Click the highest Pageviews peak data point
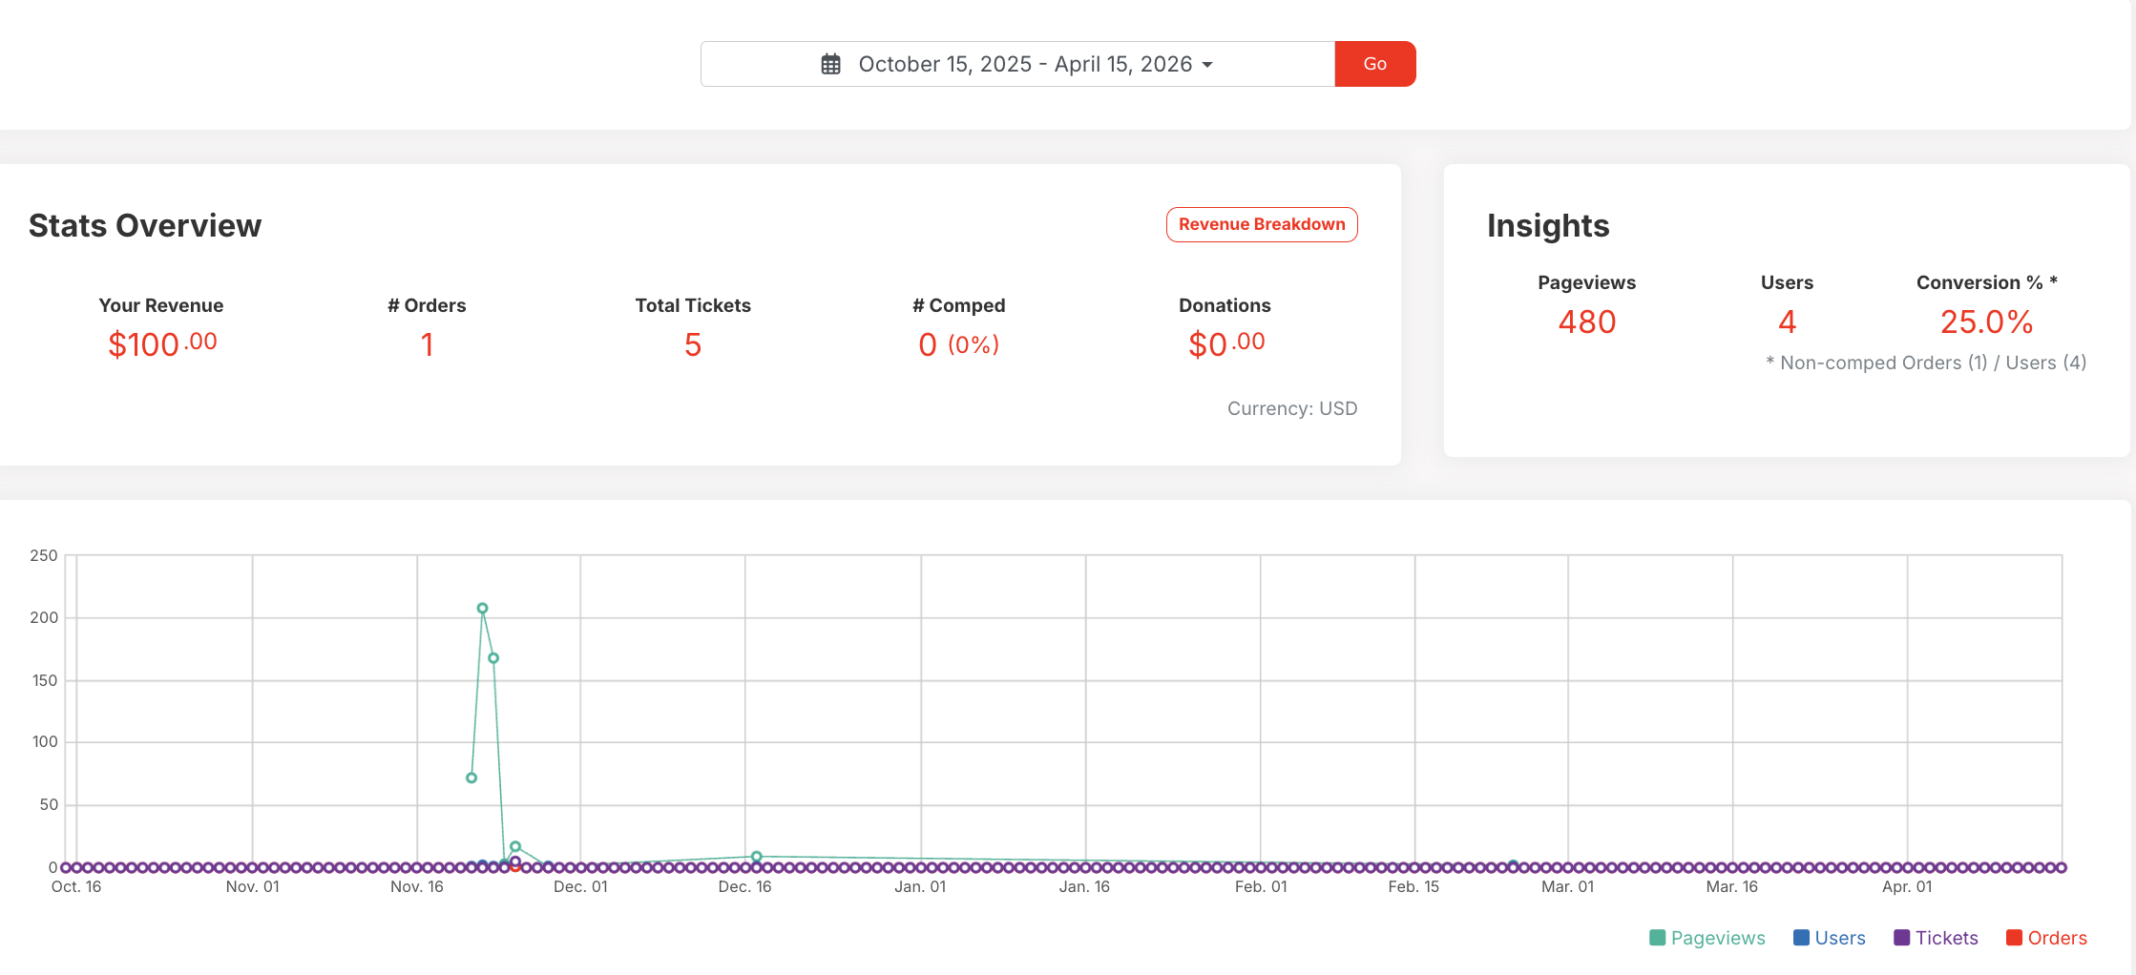The height and width of the screenshot is (975, 2136). (x=483, y=609)
